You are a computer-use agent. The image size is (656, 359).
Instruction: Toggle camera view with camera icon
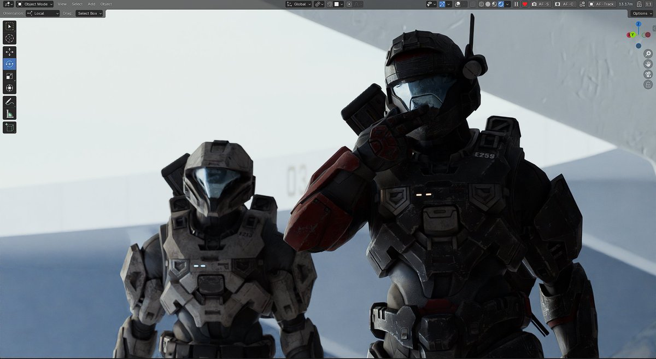(x=648, y=74)
